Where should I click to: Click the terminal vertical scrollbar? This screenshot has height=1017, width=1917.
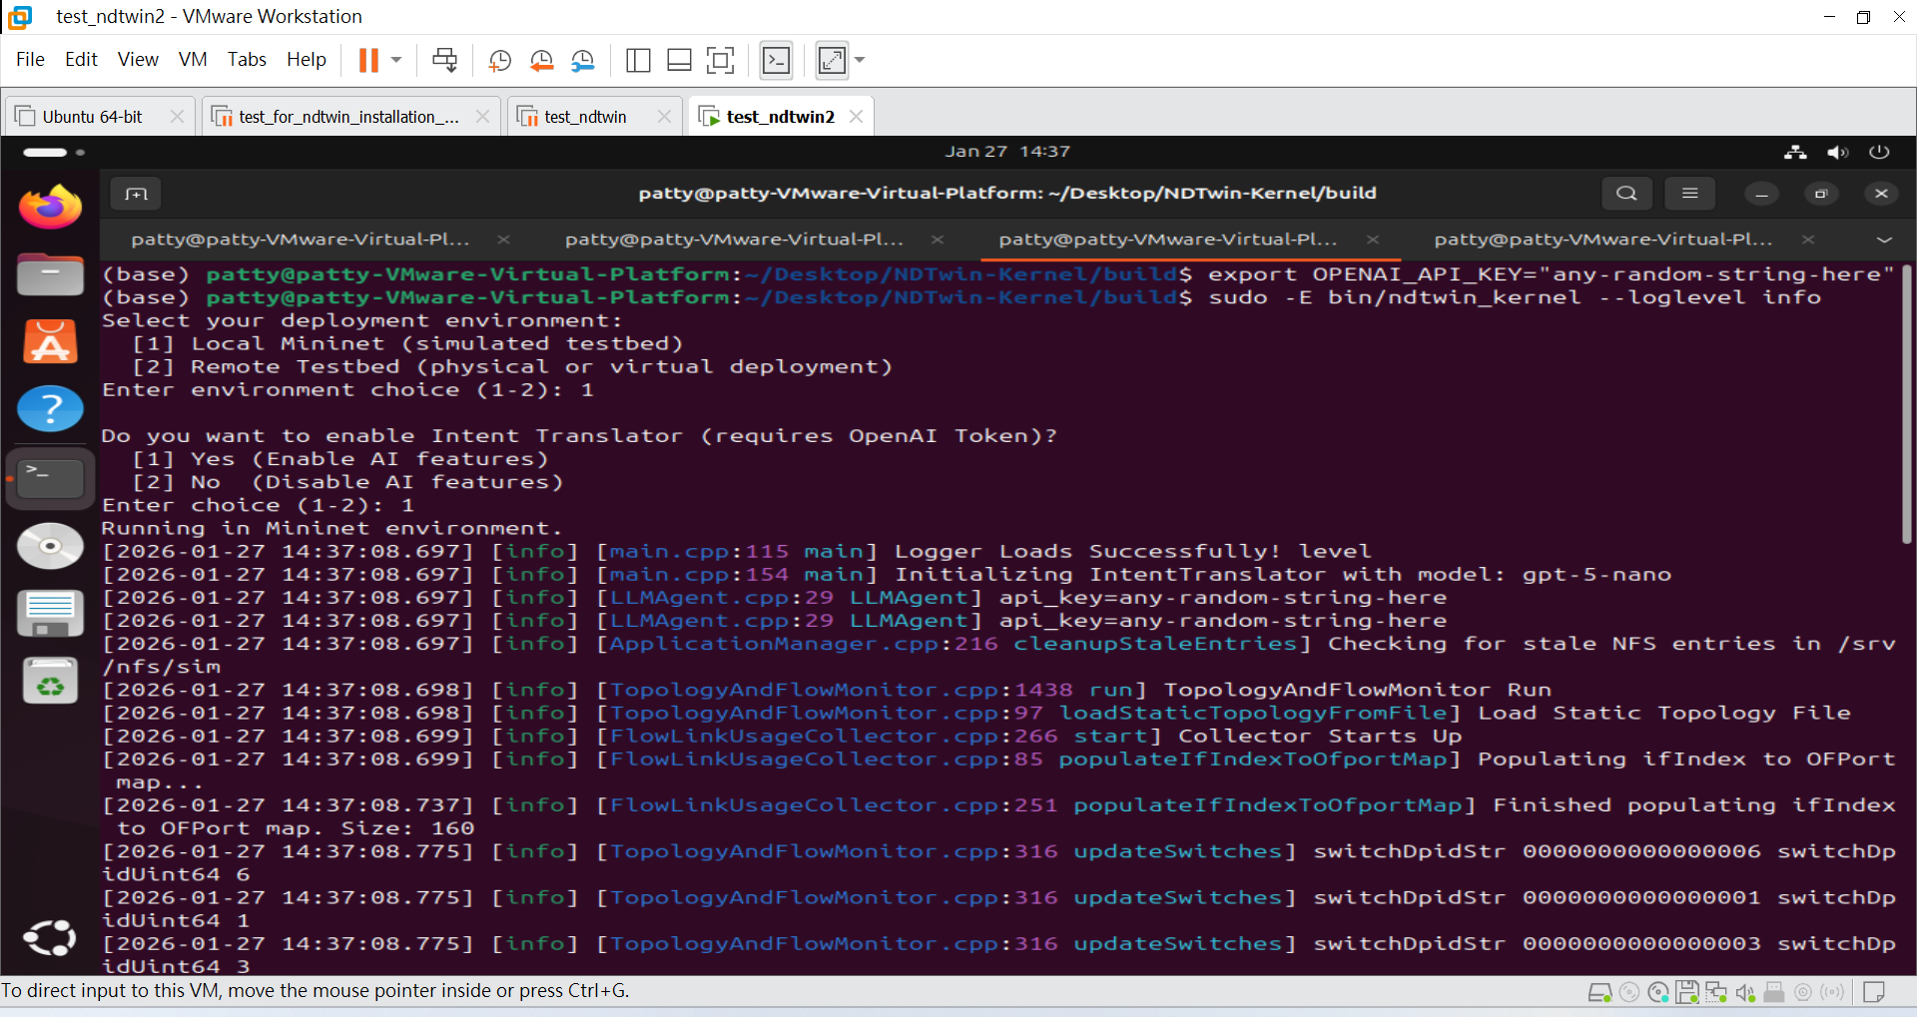click(1906, 404)
